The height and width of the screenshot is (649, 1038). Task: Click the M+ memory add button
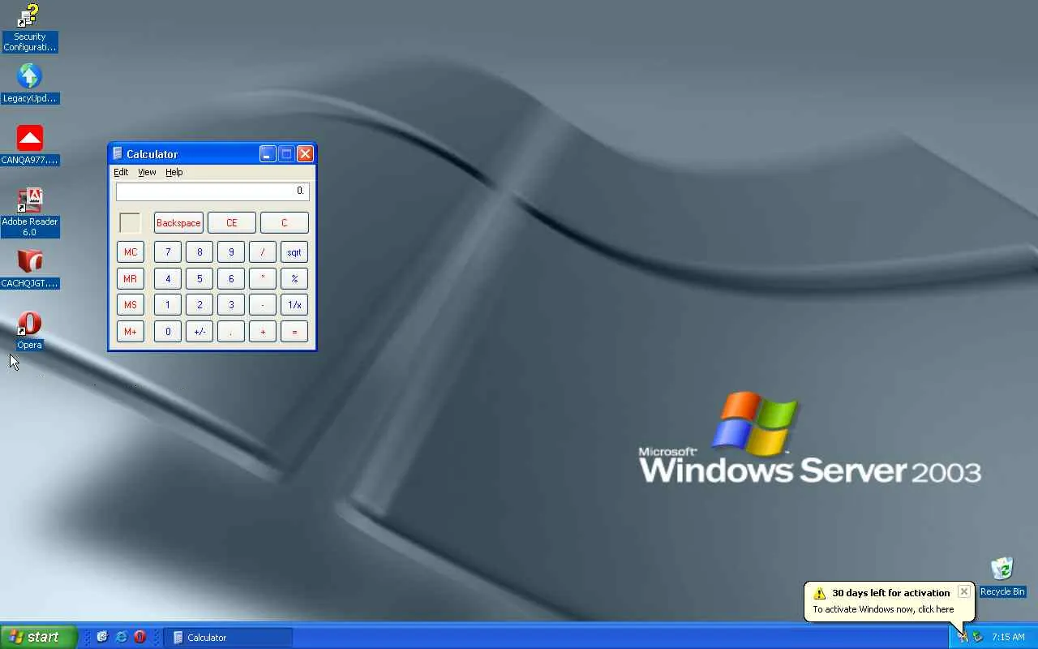pos(131,332)
